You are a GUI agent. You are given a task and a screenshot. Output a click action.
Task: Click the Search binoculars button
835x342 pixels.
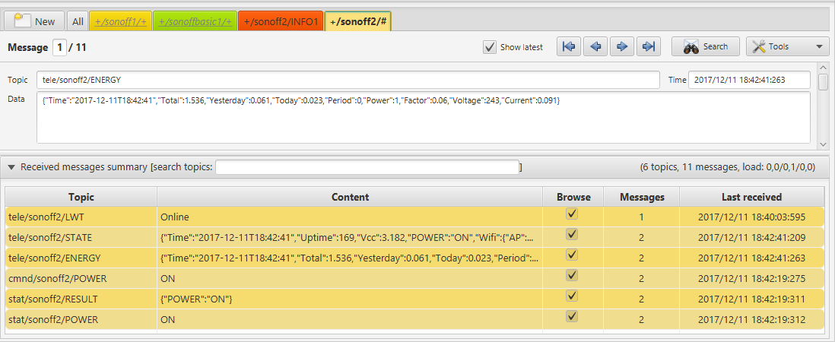(706, 47)
